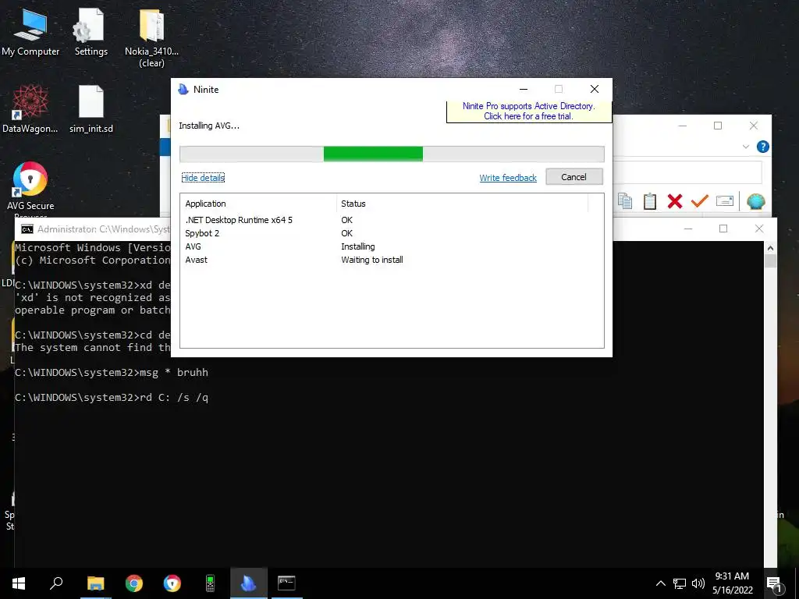The image size is (799, 599).
Task: Click the Administrator Command Prompt title text
Action: pos(104,229)
